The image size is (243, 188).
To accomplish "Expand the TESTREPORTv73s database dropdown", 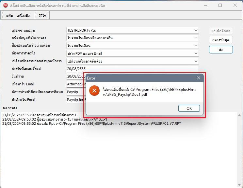I will tap(196, 30).
